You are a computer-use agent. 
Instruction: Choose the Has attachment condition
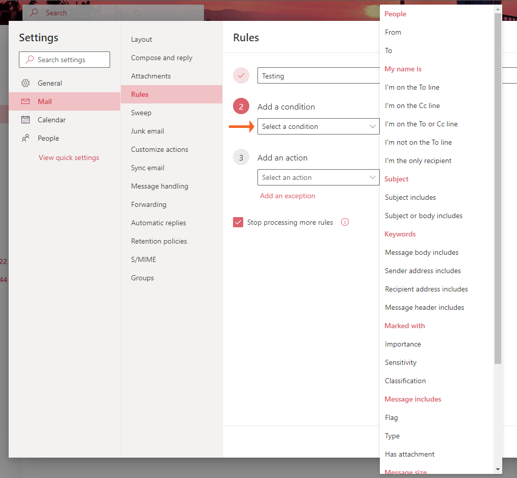[x=409, y=454]
